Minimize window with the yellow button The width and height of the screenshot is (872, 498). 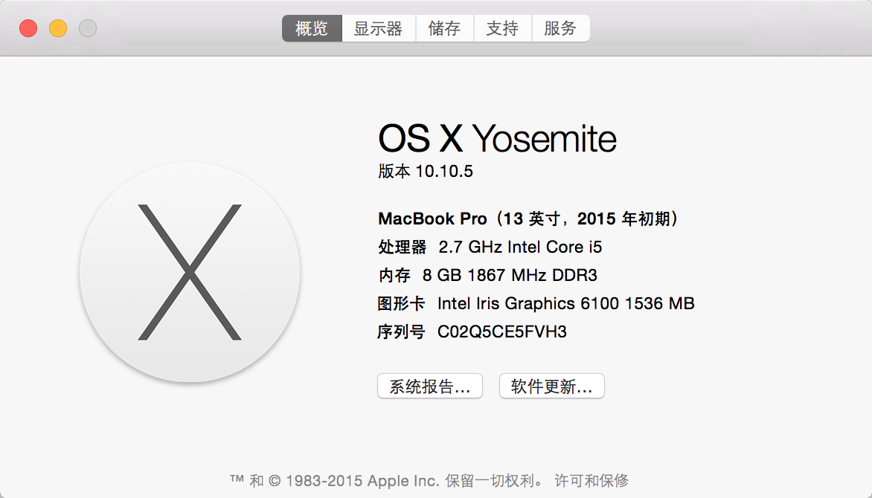(x=58, y=29)
